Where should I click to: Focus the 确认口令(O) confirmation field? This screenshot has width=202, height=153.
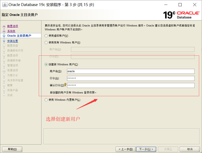click(x=131, y=85)
